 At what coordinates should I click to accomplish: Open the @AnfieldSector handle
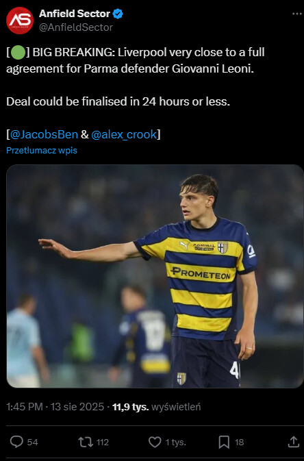[x=76, y=27]
